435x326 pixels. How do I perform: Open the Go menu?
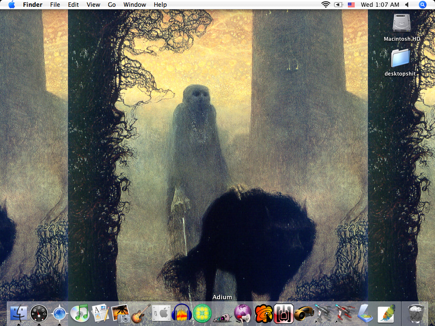click(x=112, y=5)
